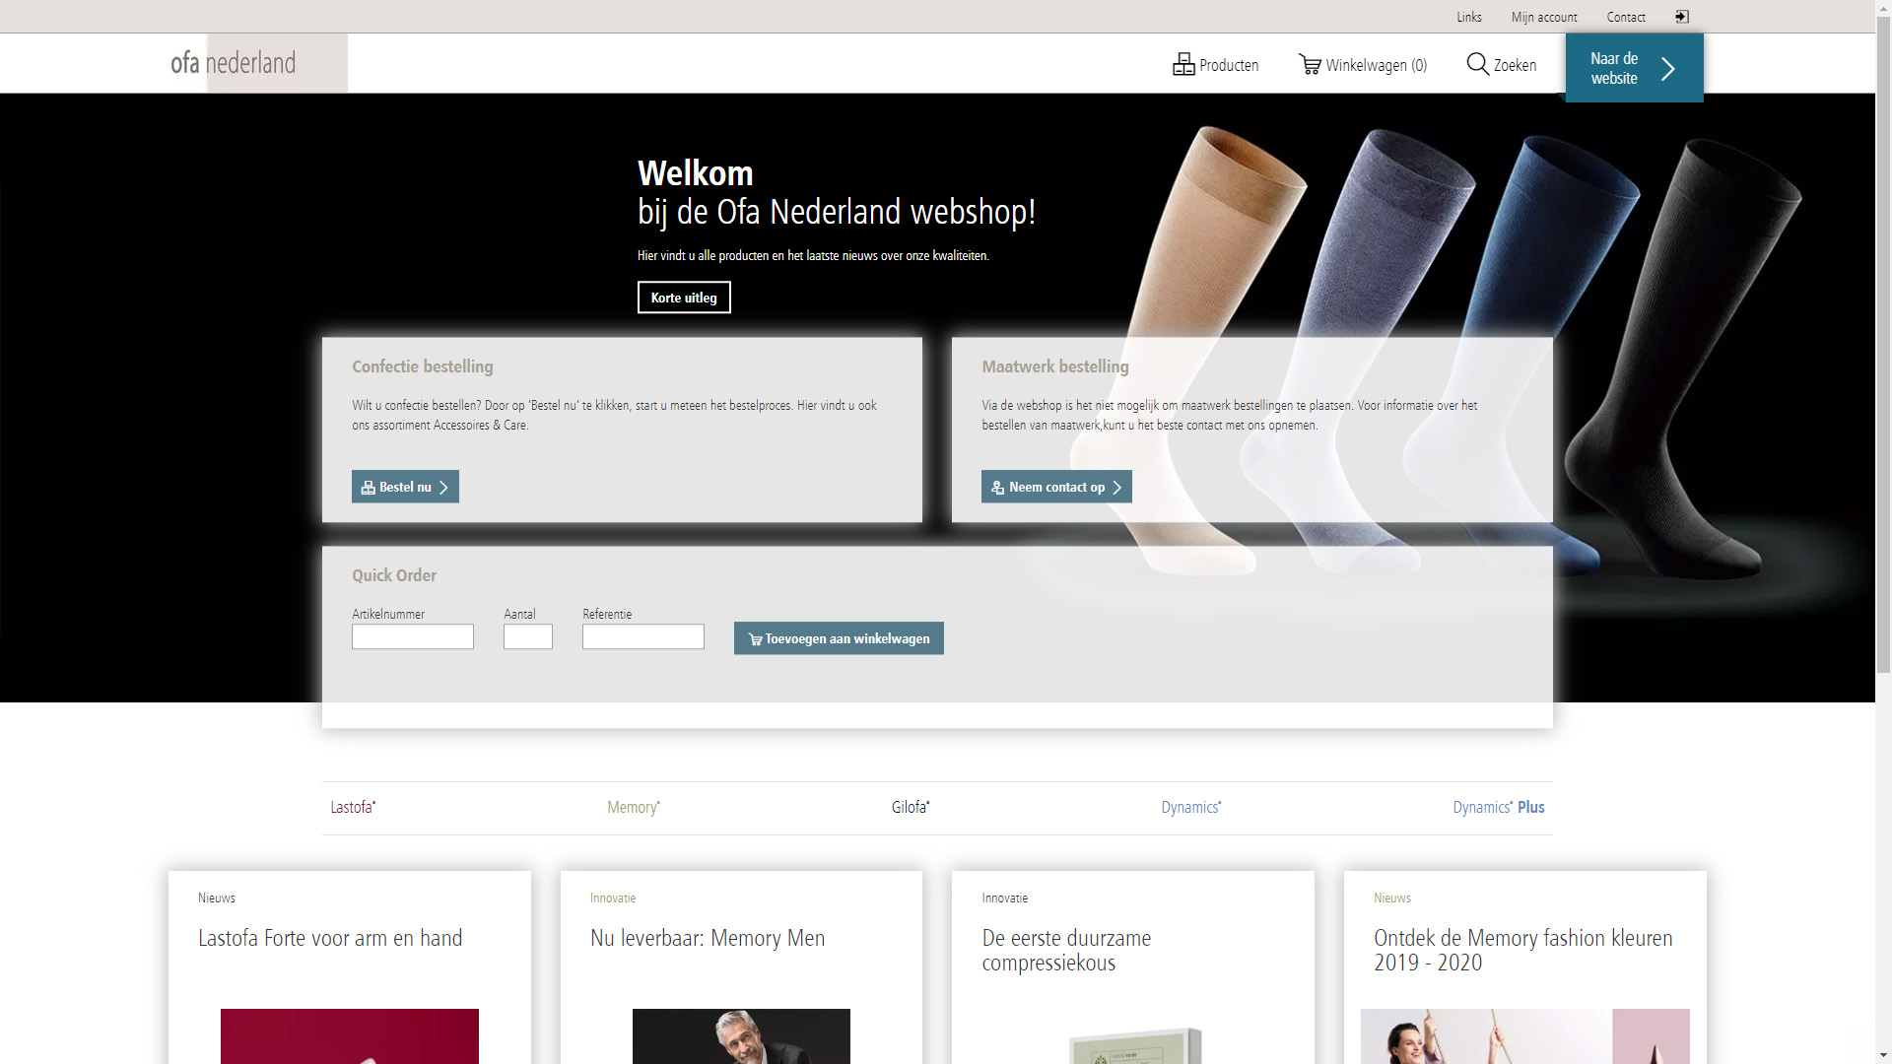Open the Winkelwagen shopping cart icon
1892x1064 pixels.
point(1310,65)
